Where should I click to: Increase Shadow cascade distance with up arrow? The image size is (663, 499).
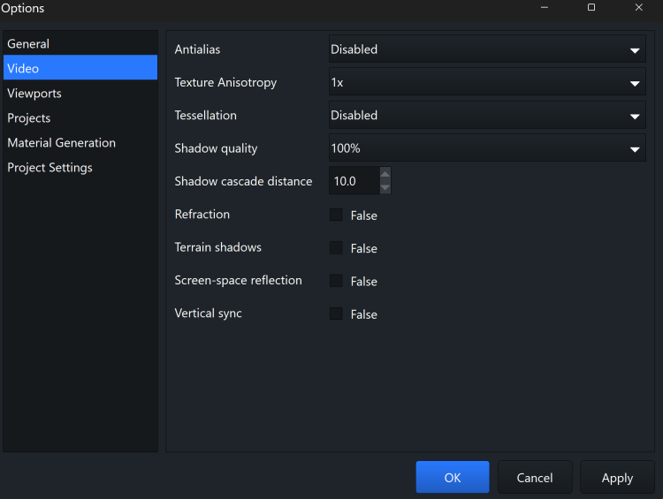point(385,175)
